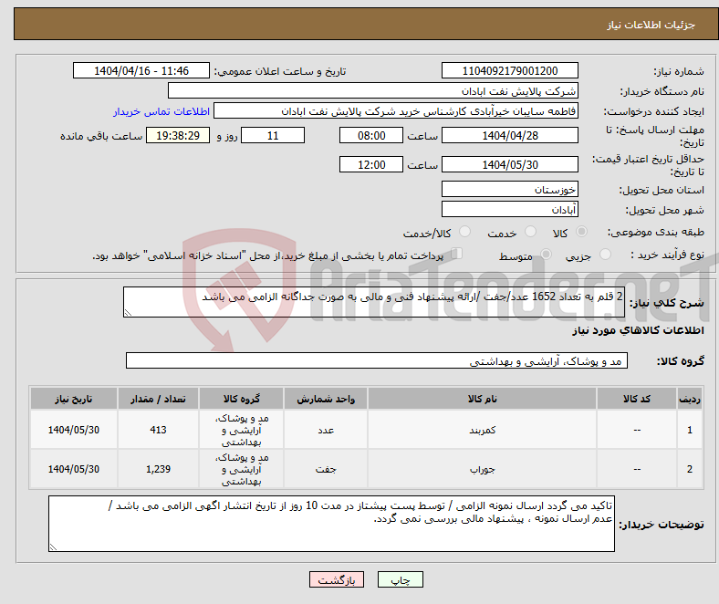The height and width of the screenshot is (604, 719).
Task: Click the کمربند item name cell
Action: click(482, 430)
